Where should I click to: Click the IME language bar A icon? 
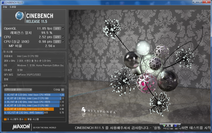pos(168,126)
